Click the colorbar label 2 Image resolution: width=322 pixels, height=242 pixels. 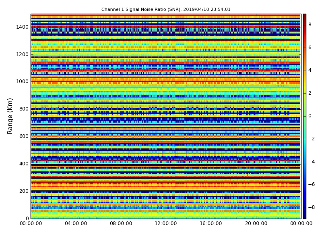[310, 93]
